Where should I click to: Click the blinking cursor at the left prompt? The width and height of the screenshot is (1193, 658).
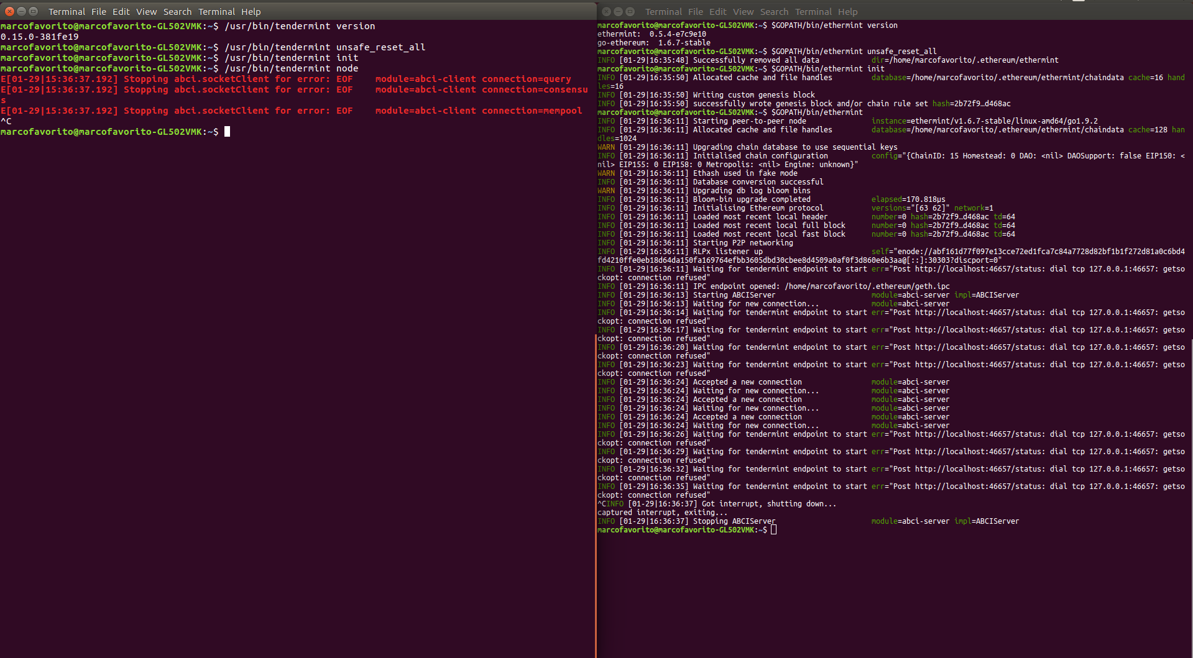point(227,131)
